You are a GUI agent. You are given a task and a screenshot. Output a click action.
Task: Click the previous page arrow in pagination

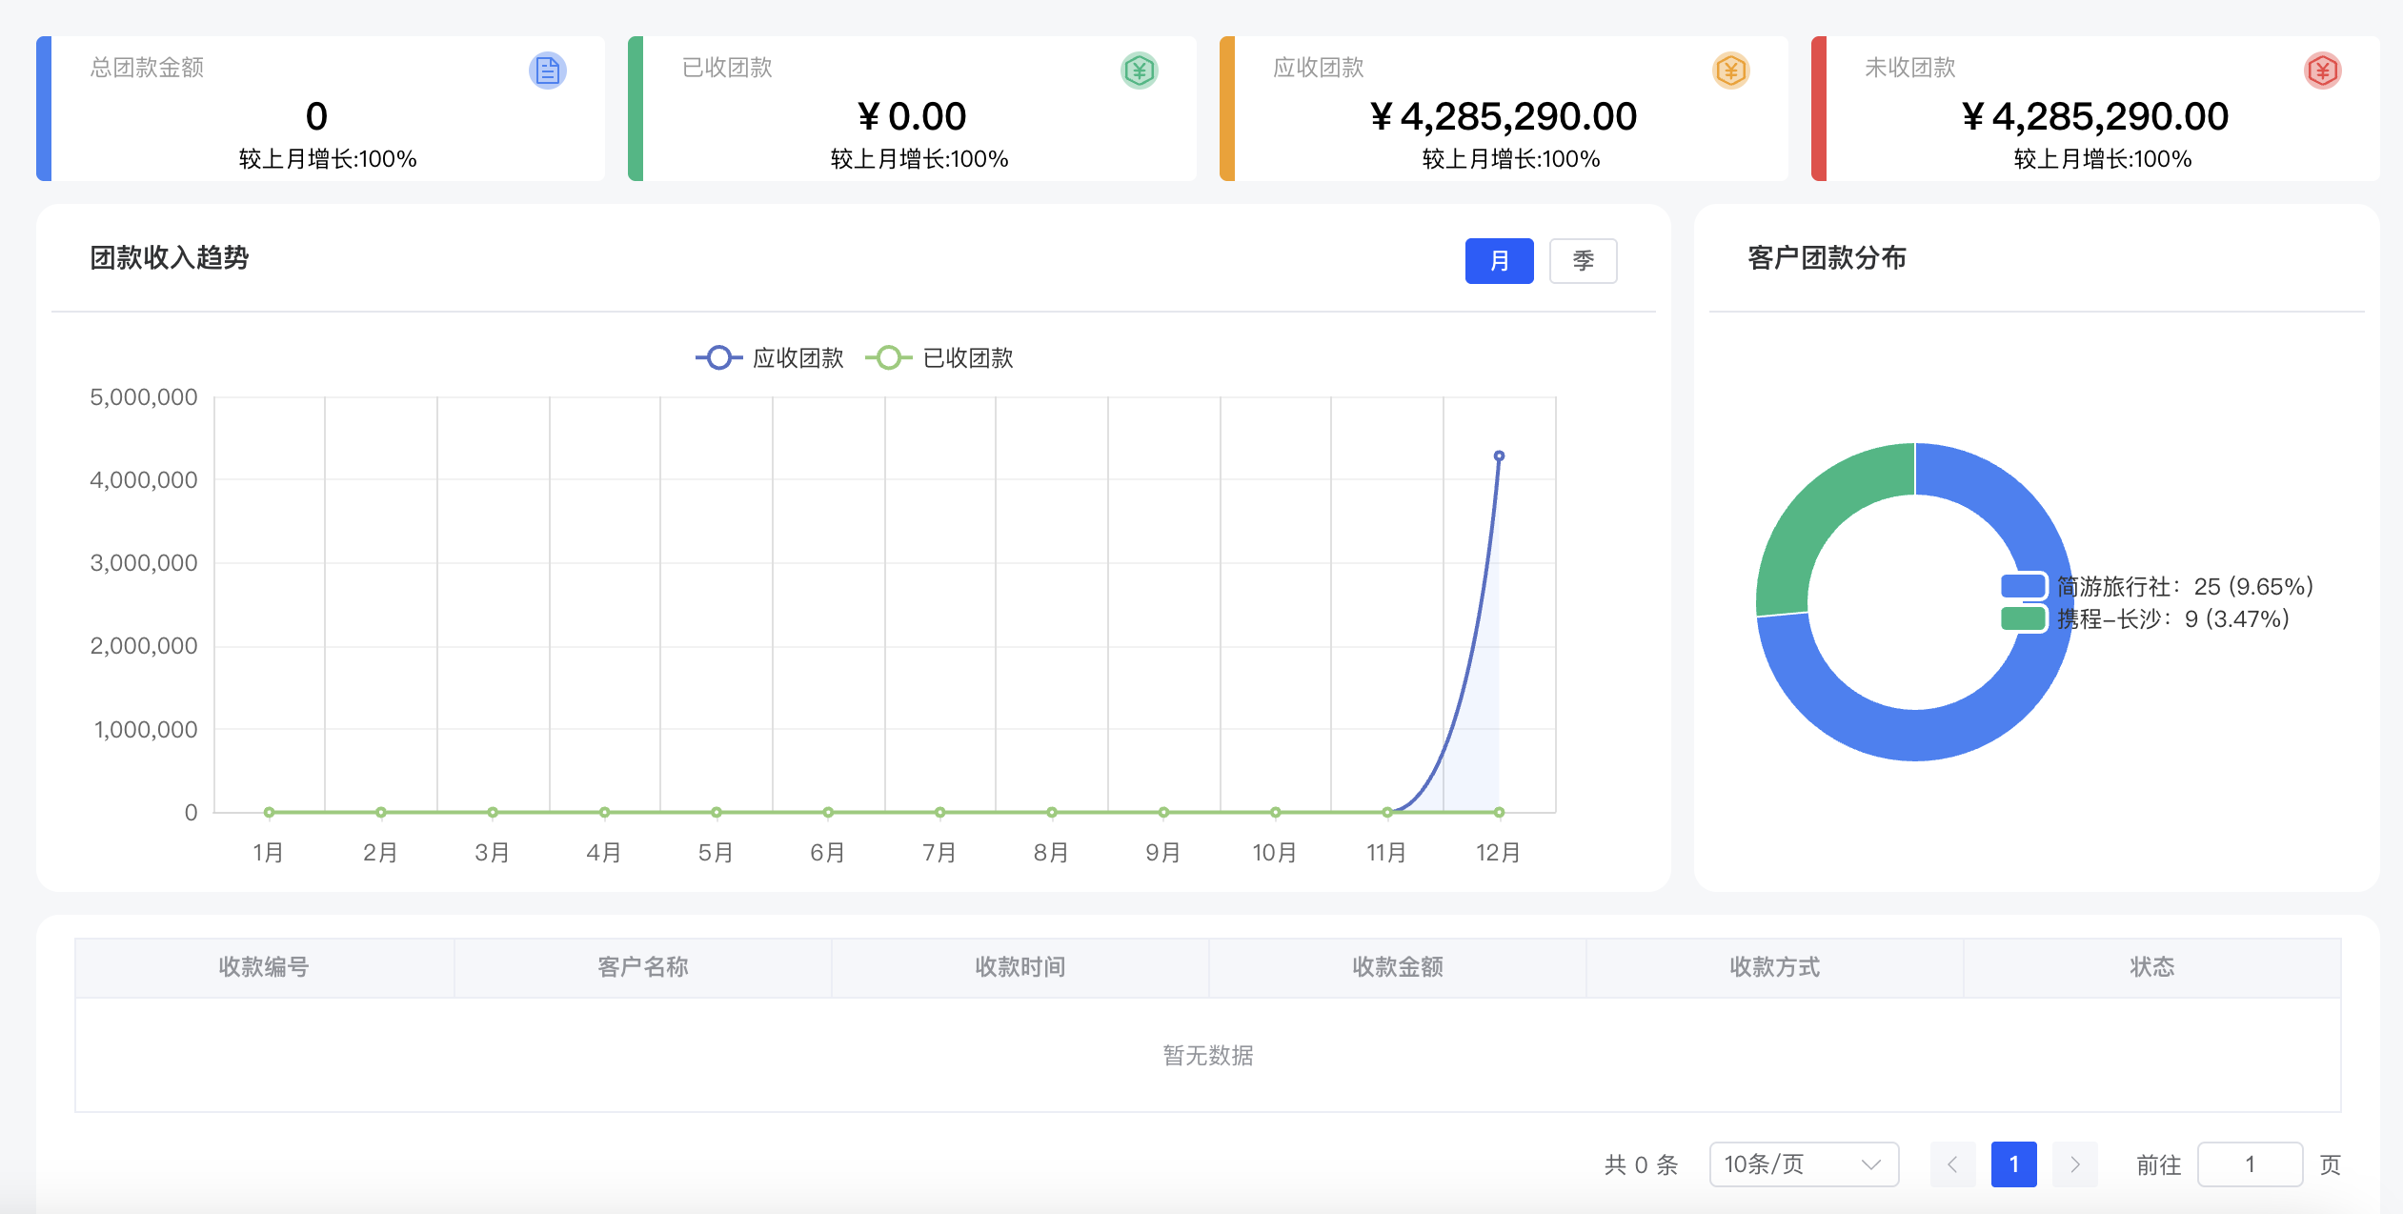[x=1955, y=1163]
